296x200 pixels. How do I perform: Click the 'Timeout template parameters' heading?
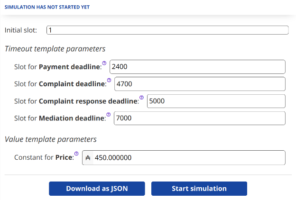(55, 49)
